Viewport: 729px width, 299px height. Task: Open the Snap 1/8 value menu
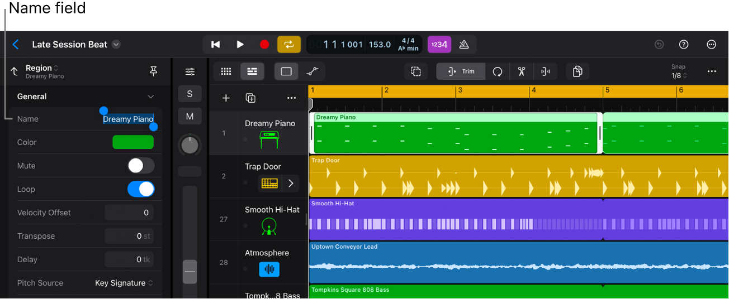(x=679, y=75)
